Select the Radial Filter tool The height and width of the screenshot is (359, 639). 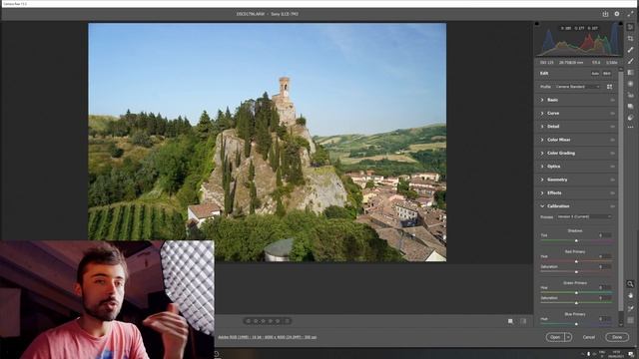click(x=630, y=84)
